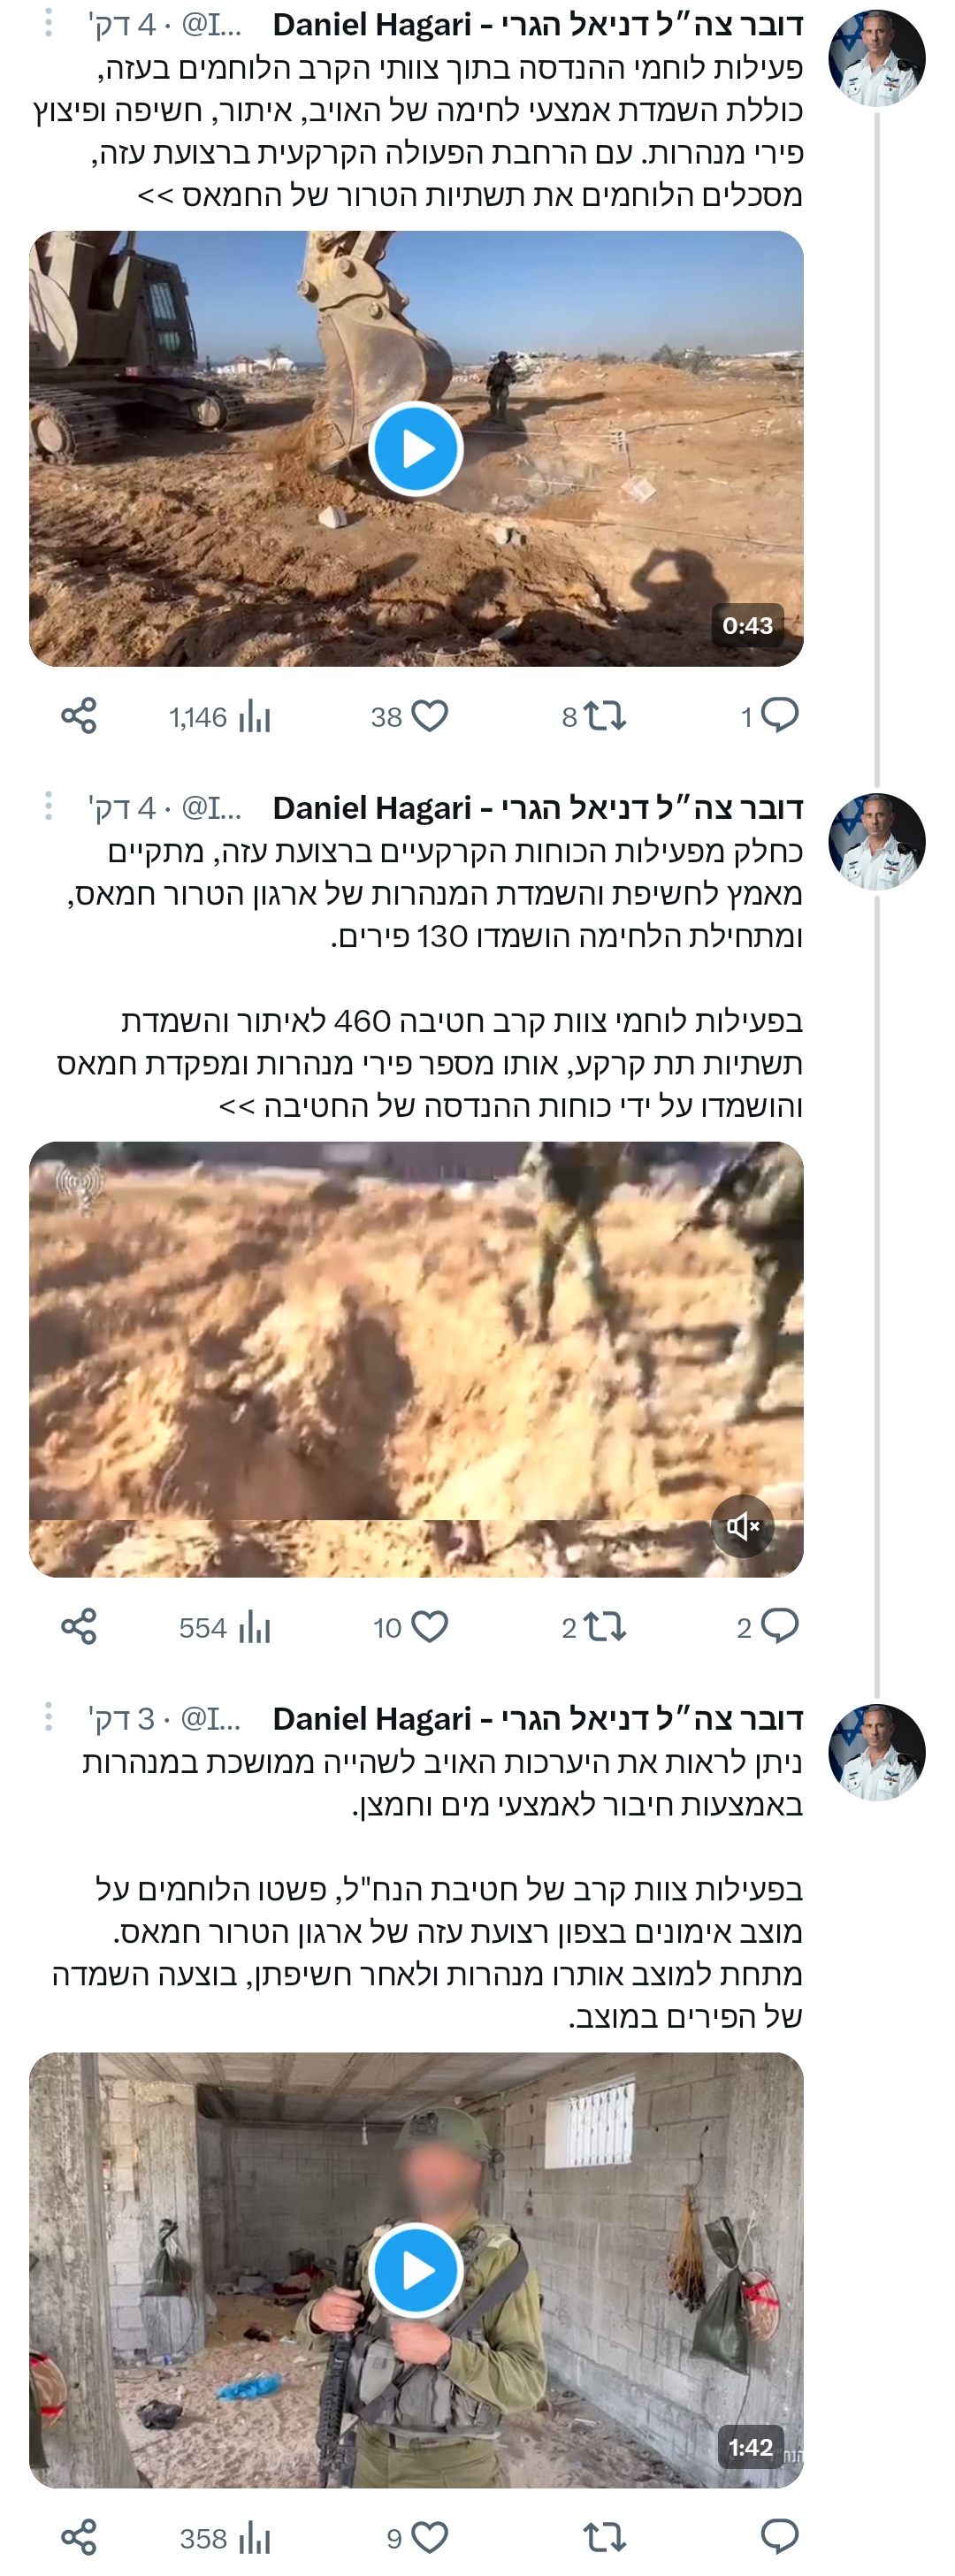Reply to the first post with 1 comment
Viewport: 955px width, 2576px height.
(769, 716)
